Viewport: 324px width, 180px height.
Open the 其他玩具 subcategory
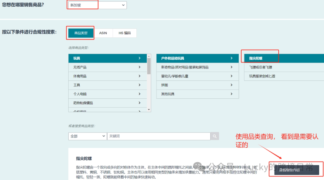point(197,94)
